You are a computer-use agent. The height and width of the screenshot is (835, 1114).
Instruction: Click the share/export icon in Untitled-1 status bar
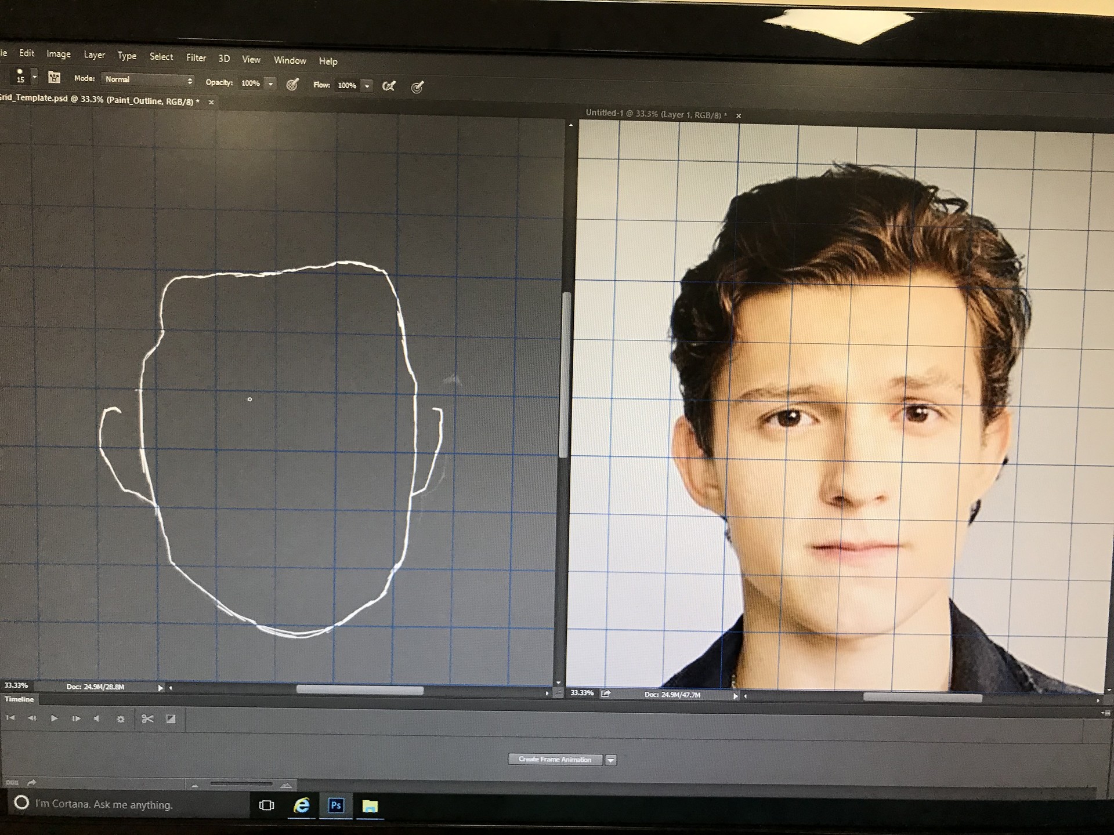pos(606,693)
